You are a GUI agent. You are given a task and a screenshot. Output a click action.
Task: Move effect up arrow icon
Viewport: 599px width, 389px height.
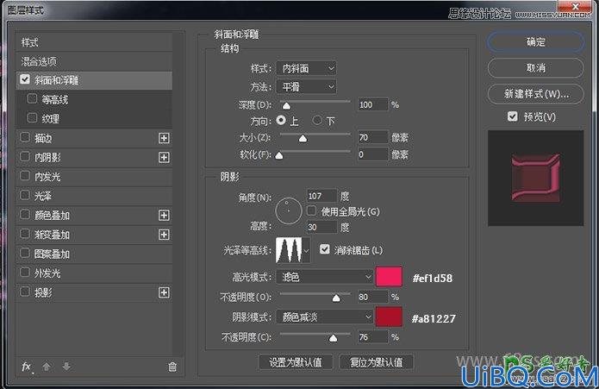[47, 367]
